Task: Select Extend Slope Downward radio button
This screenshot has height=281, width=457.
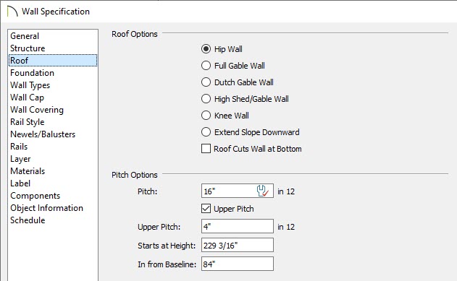Action: [206, 132]
